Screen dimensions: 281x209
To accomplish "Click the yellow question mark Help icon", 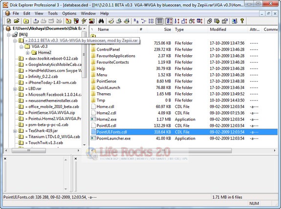I will tap(242, 21).
